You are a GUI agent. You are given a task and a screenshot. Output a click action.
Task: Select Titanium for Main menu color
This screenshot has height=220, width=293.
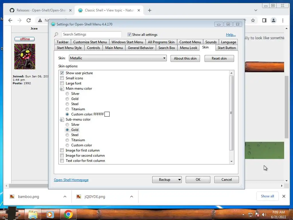[67, 109]
